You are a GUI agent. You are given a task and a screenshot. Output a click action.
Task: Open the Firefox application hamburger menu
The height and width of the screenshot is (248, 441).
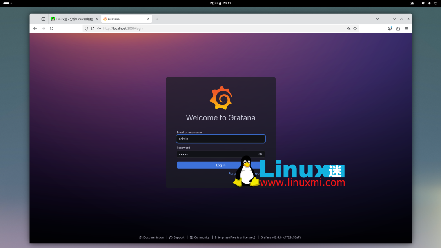407,29
